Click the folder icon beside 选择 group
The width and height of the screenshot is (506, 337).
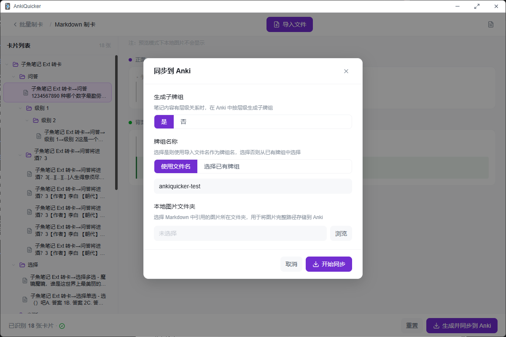(x=22, y=265)
